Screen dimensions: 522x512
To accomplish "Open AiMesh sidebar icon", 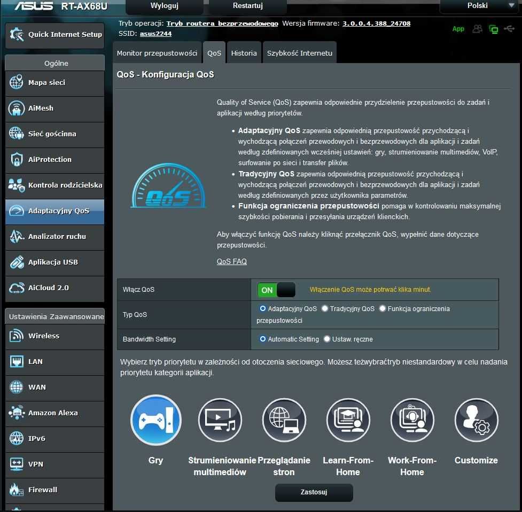I will (17, 108).
